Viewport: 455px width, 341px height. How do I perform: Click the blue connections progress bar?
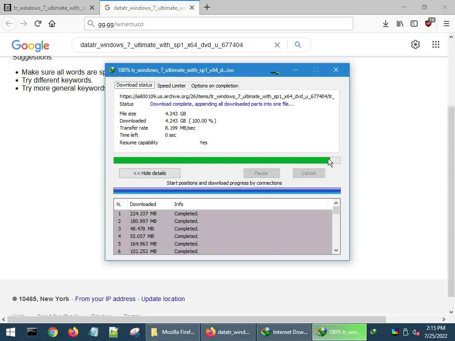227,191
